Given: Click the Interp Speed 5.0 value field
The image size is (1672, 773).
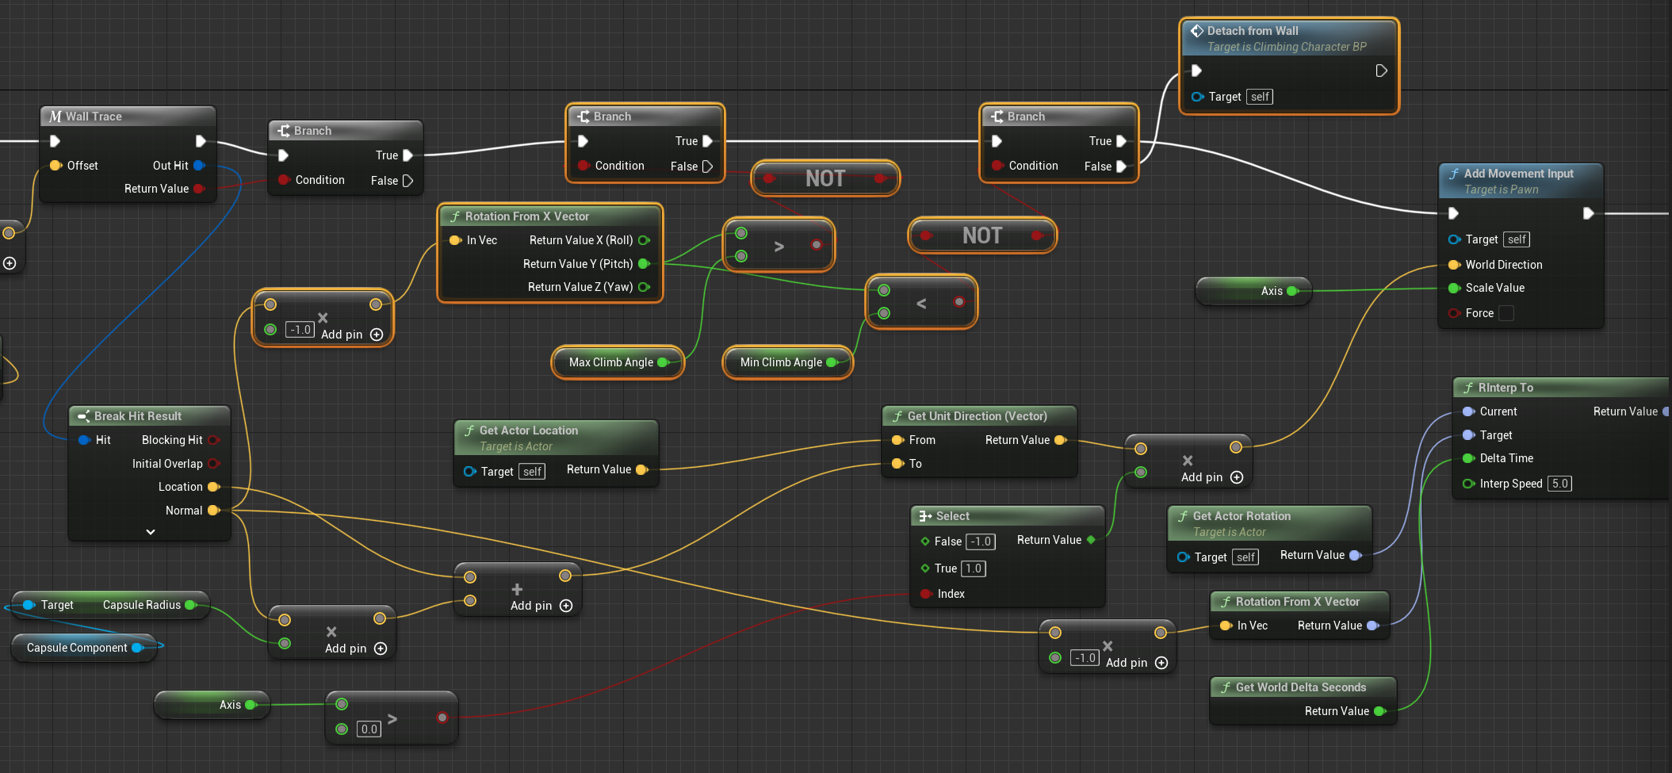Looking at the screenshot, I should point(1559,484).
